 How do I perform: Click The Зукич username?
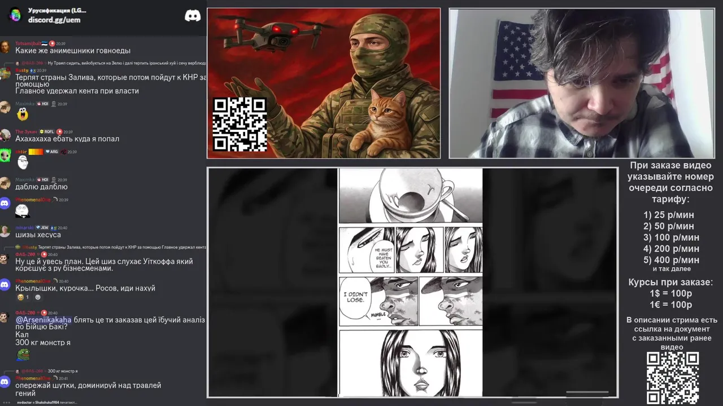tap(26, 131)
